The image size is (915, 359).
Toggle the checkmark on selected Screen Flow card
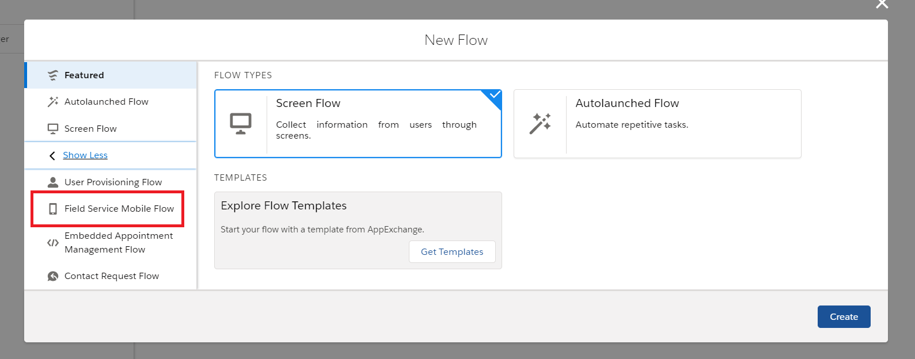tap(494, 96)
